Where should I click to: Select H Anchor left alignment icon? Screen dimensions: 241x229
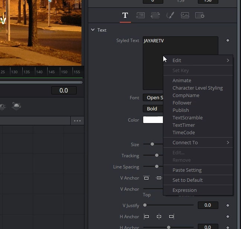tap(146, 217)
